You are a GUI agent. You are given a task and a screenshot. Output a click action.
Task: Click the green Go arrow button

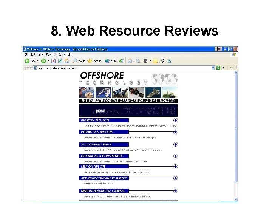click(x=218, y=68)
